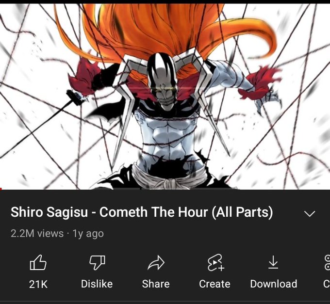Select the Create label
Image resolution: width=330 pixels, height=304 pixels.
click(x=215, y=284)
